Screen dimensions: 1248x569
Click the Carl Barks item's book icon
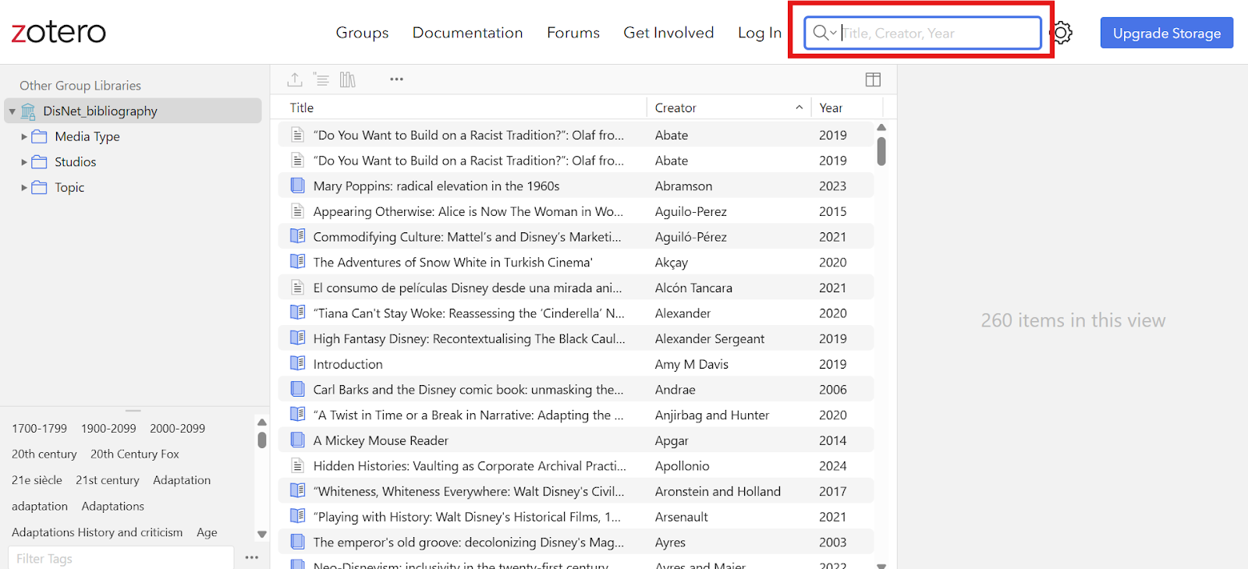click(x=297, y=389)
